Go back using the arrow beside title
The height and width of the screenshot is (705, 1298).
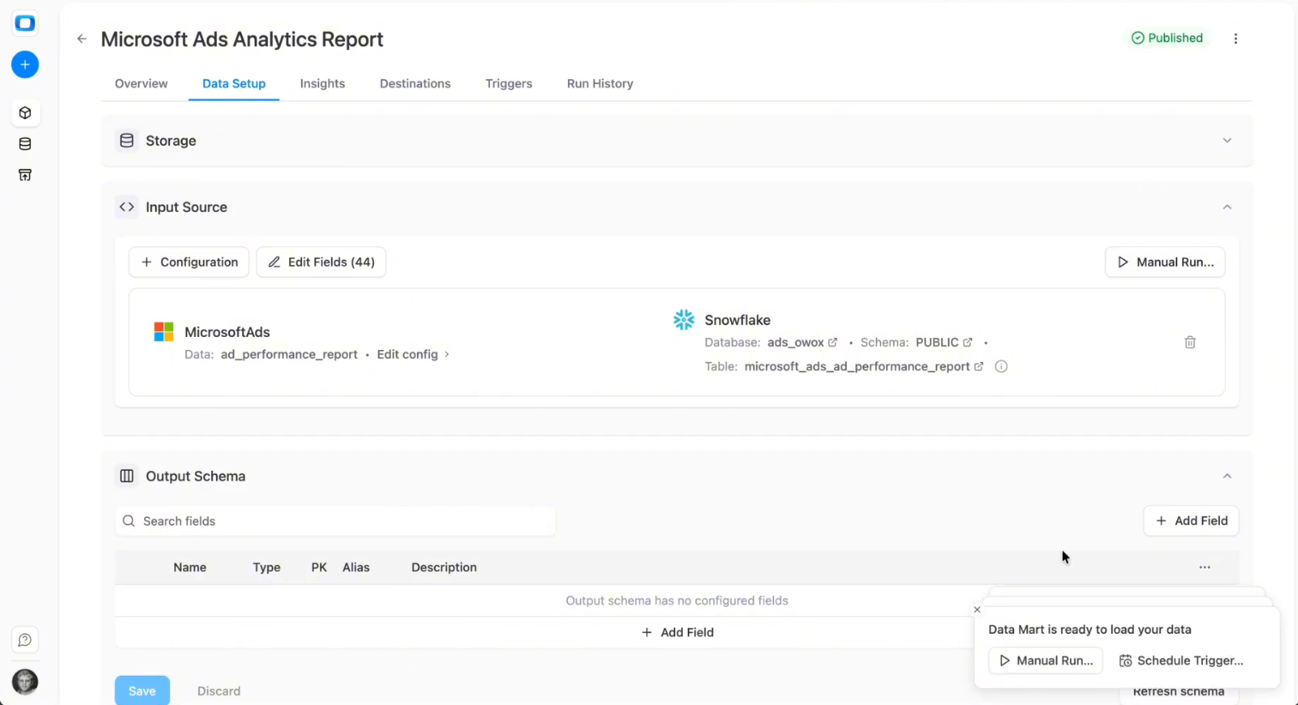click(82, 39)
